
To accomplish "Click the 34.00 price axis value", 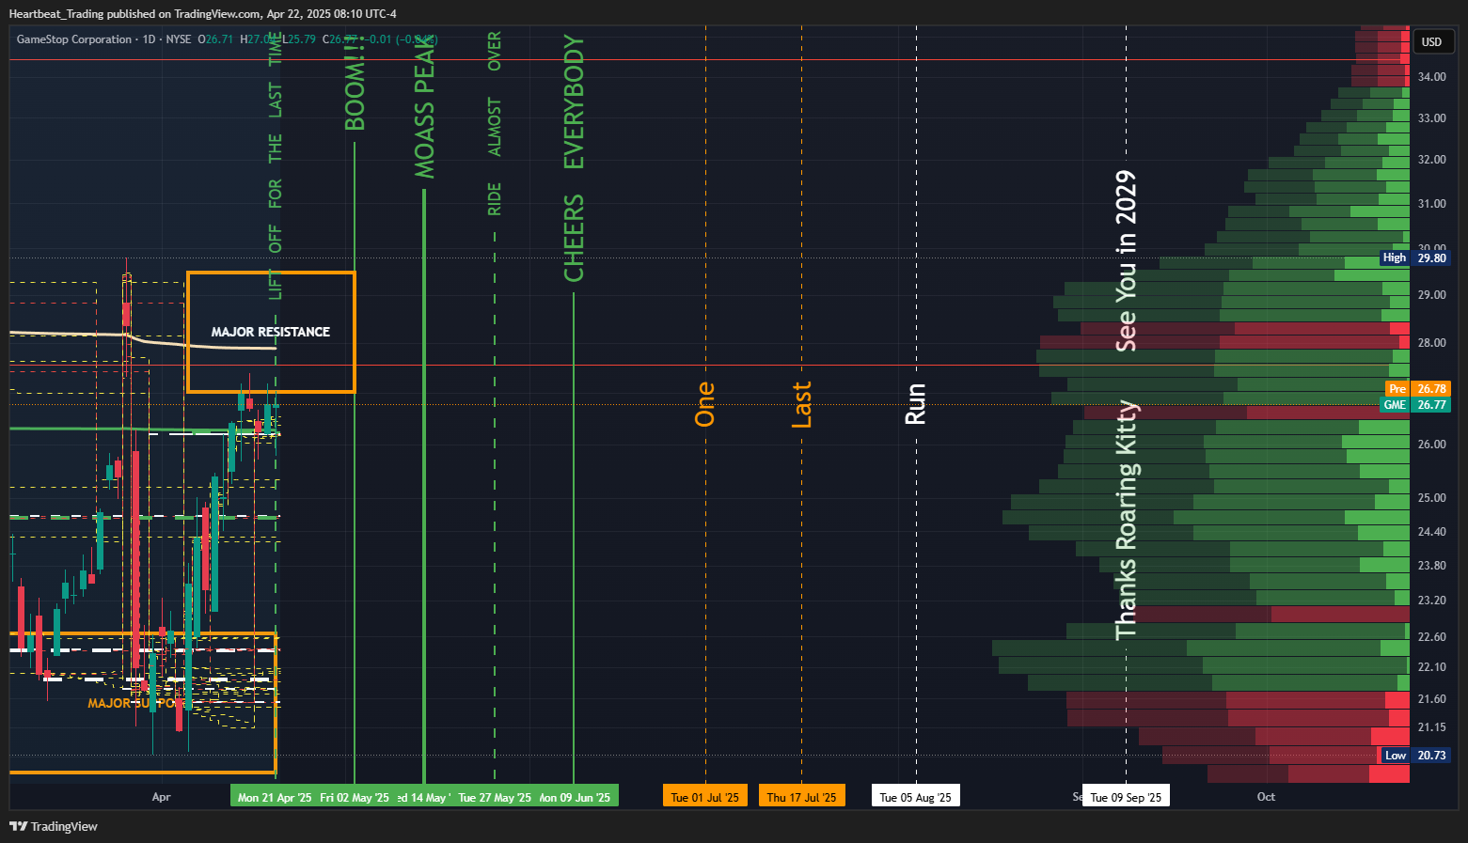I will click(1432, 77).
